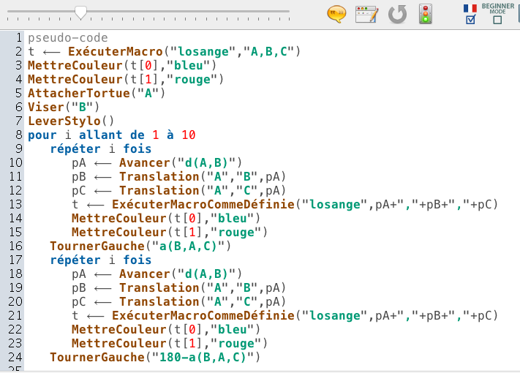The image size is (520, 373).
Task: Click MettreCouleur(t[0],"bleu") on line 3
Action: [122, 65]
